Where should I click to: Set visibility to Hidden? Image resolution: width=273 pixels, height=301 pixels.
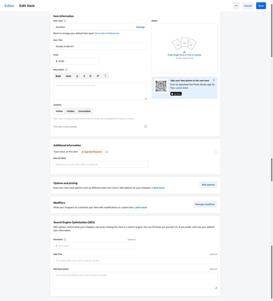71,111
